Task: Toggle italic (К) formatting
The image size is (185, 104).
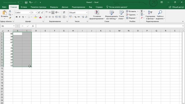Action: coord(20,17)
